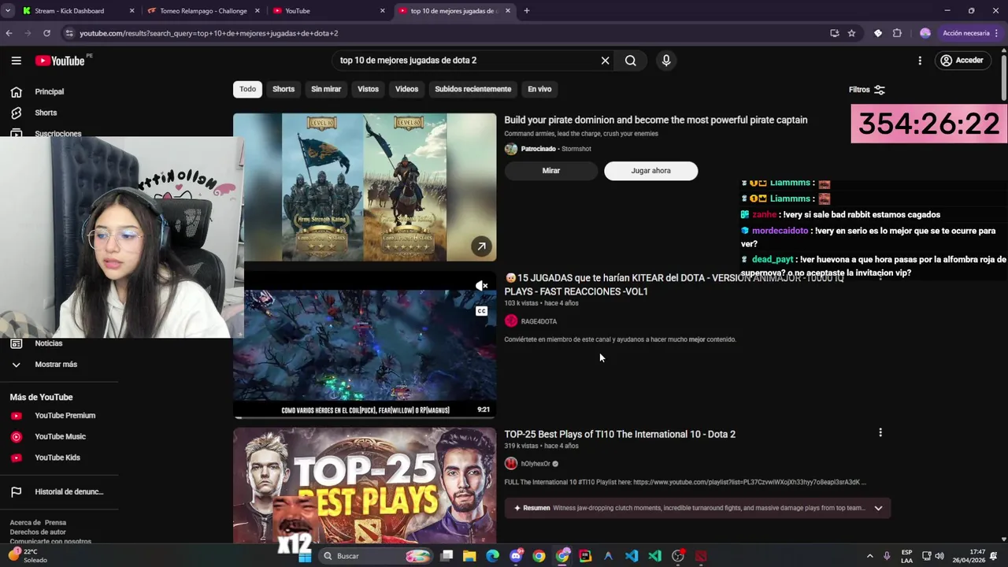
Task: Open the browser extensions puzzle icon
Action: point(897,33)
